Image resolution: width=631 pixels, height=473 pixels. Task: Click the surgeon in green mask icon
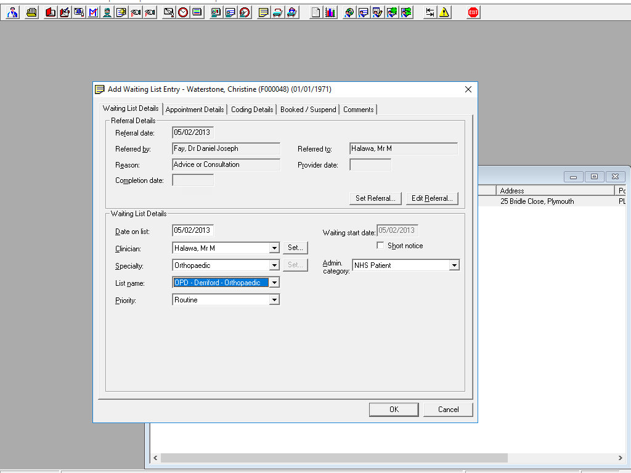[x=107, y=12]
